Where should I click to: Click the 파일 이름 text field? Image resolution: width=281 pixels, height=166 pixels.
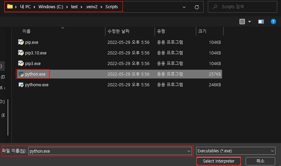coord(110,151)
